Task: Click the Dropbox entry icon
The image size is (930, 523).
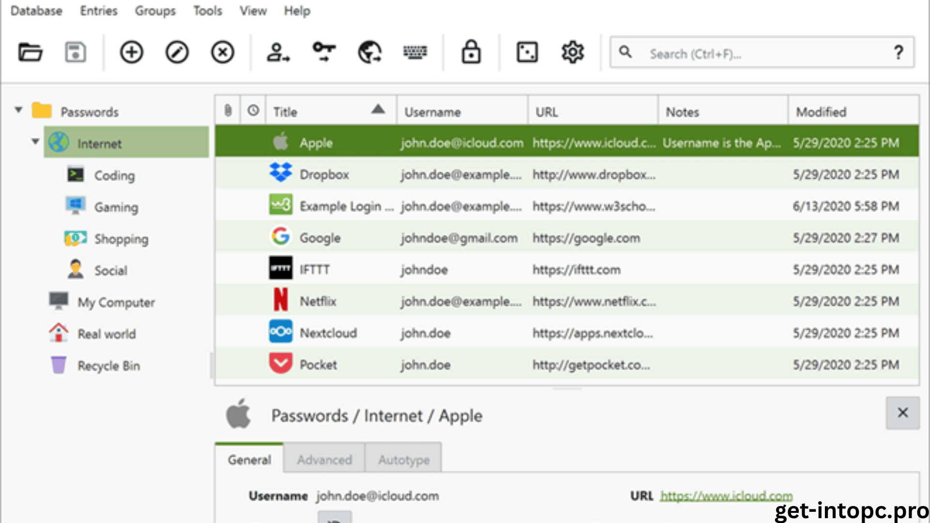Action: coord(280,173)
